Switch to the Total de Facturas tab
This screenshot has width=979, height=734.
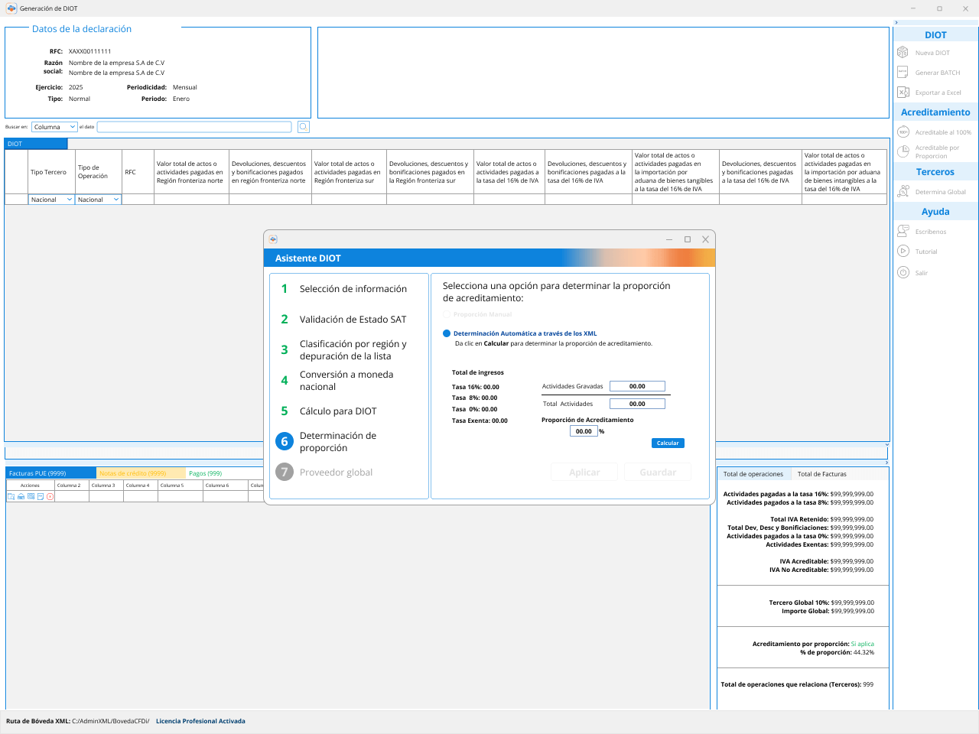point(821,474)
